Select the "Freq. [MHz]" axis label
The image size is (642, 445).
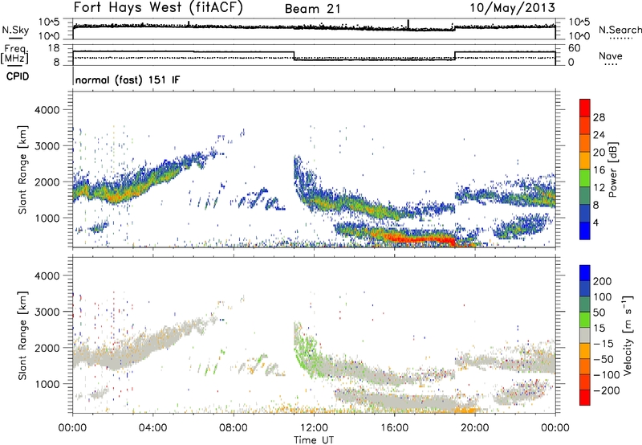pos(15,55)
